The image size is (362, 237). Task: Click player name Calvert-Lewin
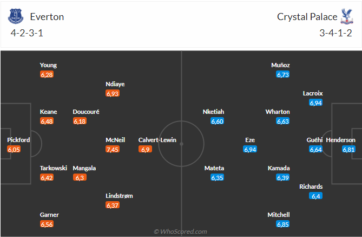pos(157,140)
